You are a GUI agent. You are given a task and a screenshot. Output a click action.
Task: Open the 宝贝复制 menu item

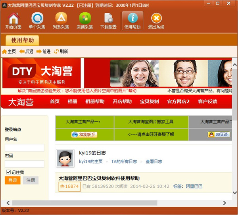tap(150, 102)
